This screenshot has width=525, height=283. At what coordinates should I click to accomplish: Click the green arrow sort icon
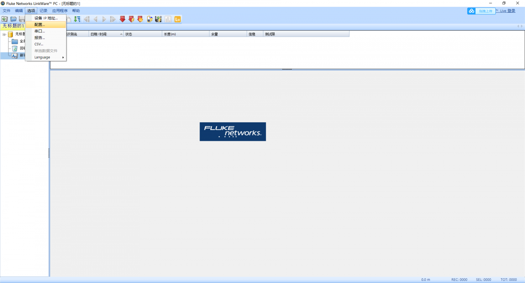[x=77, y=19]
